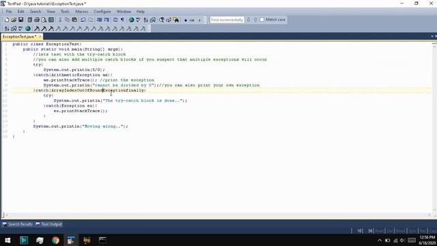437x246 pixels.
Task: Open the Window menu
Action: pyautogui.click(x=124, y=12)
